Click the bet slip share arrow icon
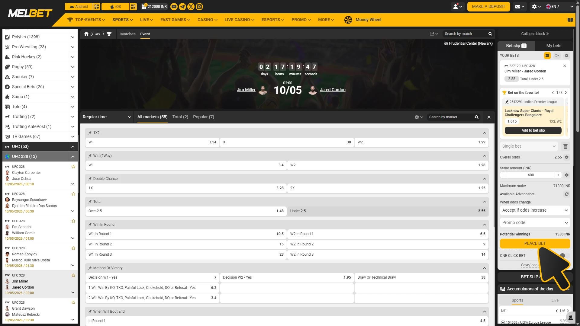Image resolution: width=580 pixels, height=326 pixels. coord(557,56)
